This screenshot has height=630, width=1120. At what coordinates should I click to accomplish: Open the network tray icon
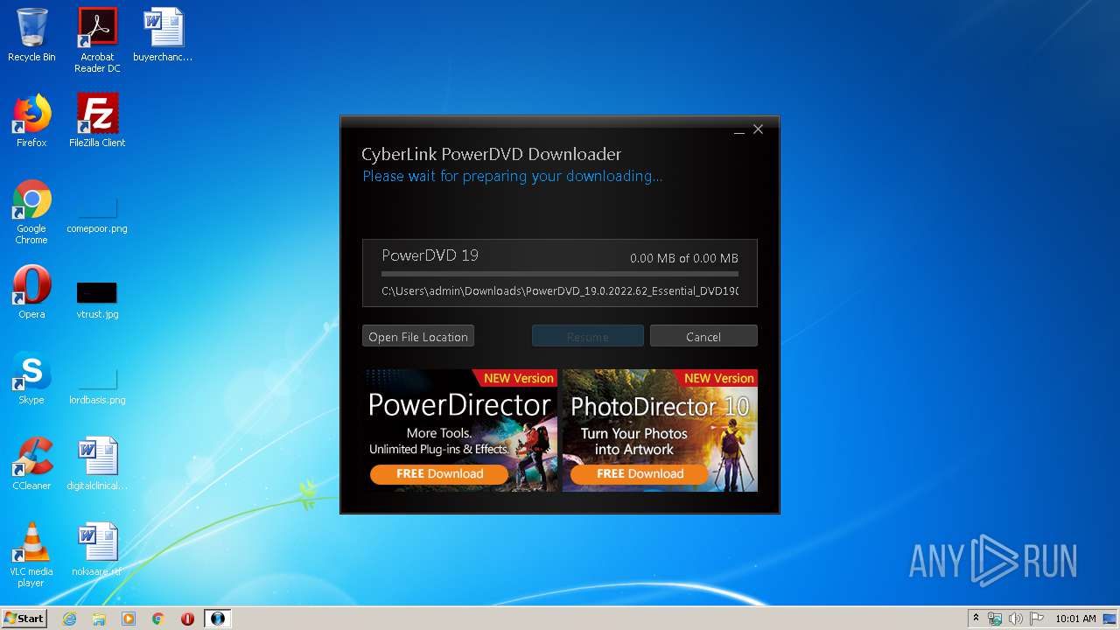click(x=995, y=619)
